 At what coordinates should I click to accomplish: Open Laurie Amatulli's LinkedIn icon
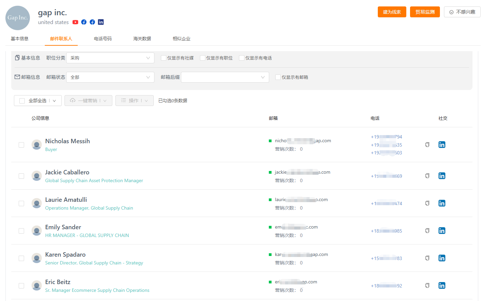442,203
